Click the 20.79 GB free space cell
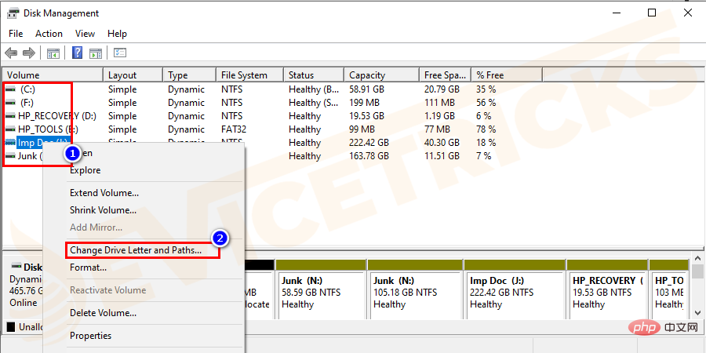 coord(441,89)
